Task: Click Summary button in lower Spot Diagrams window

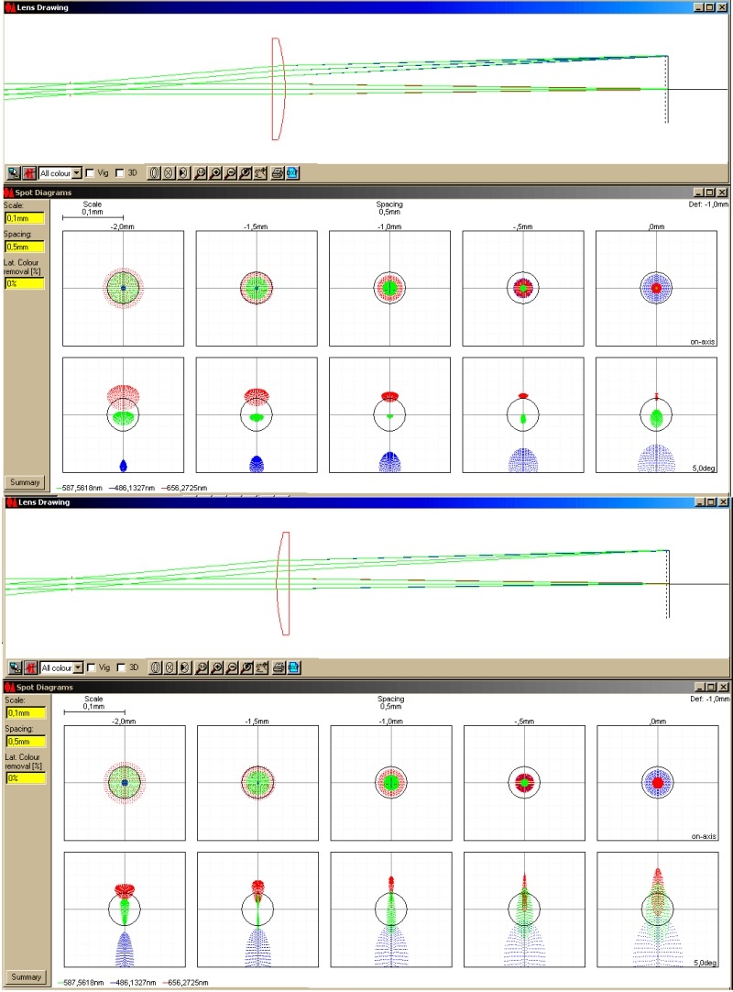Action: coord(24,977)
